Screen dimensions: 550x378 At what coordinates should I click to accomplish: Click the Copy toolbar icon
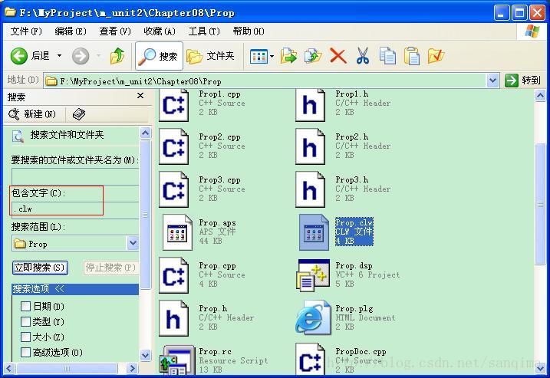(387, 56)
